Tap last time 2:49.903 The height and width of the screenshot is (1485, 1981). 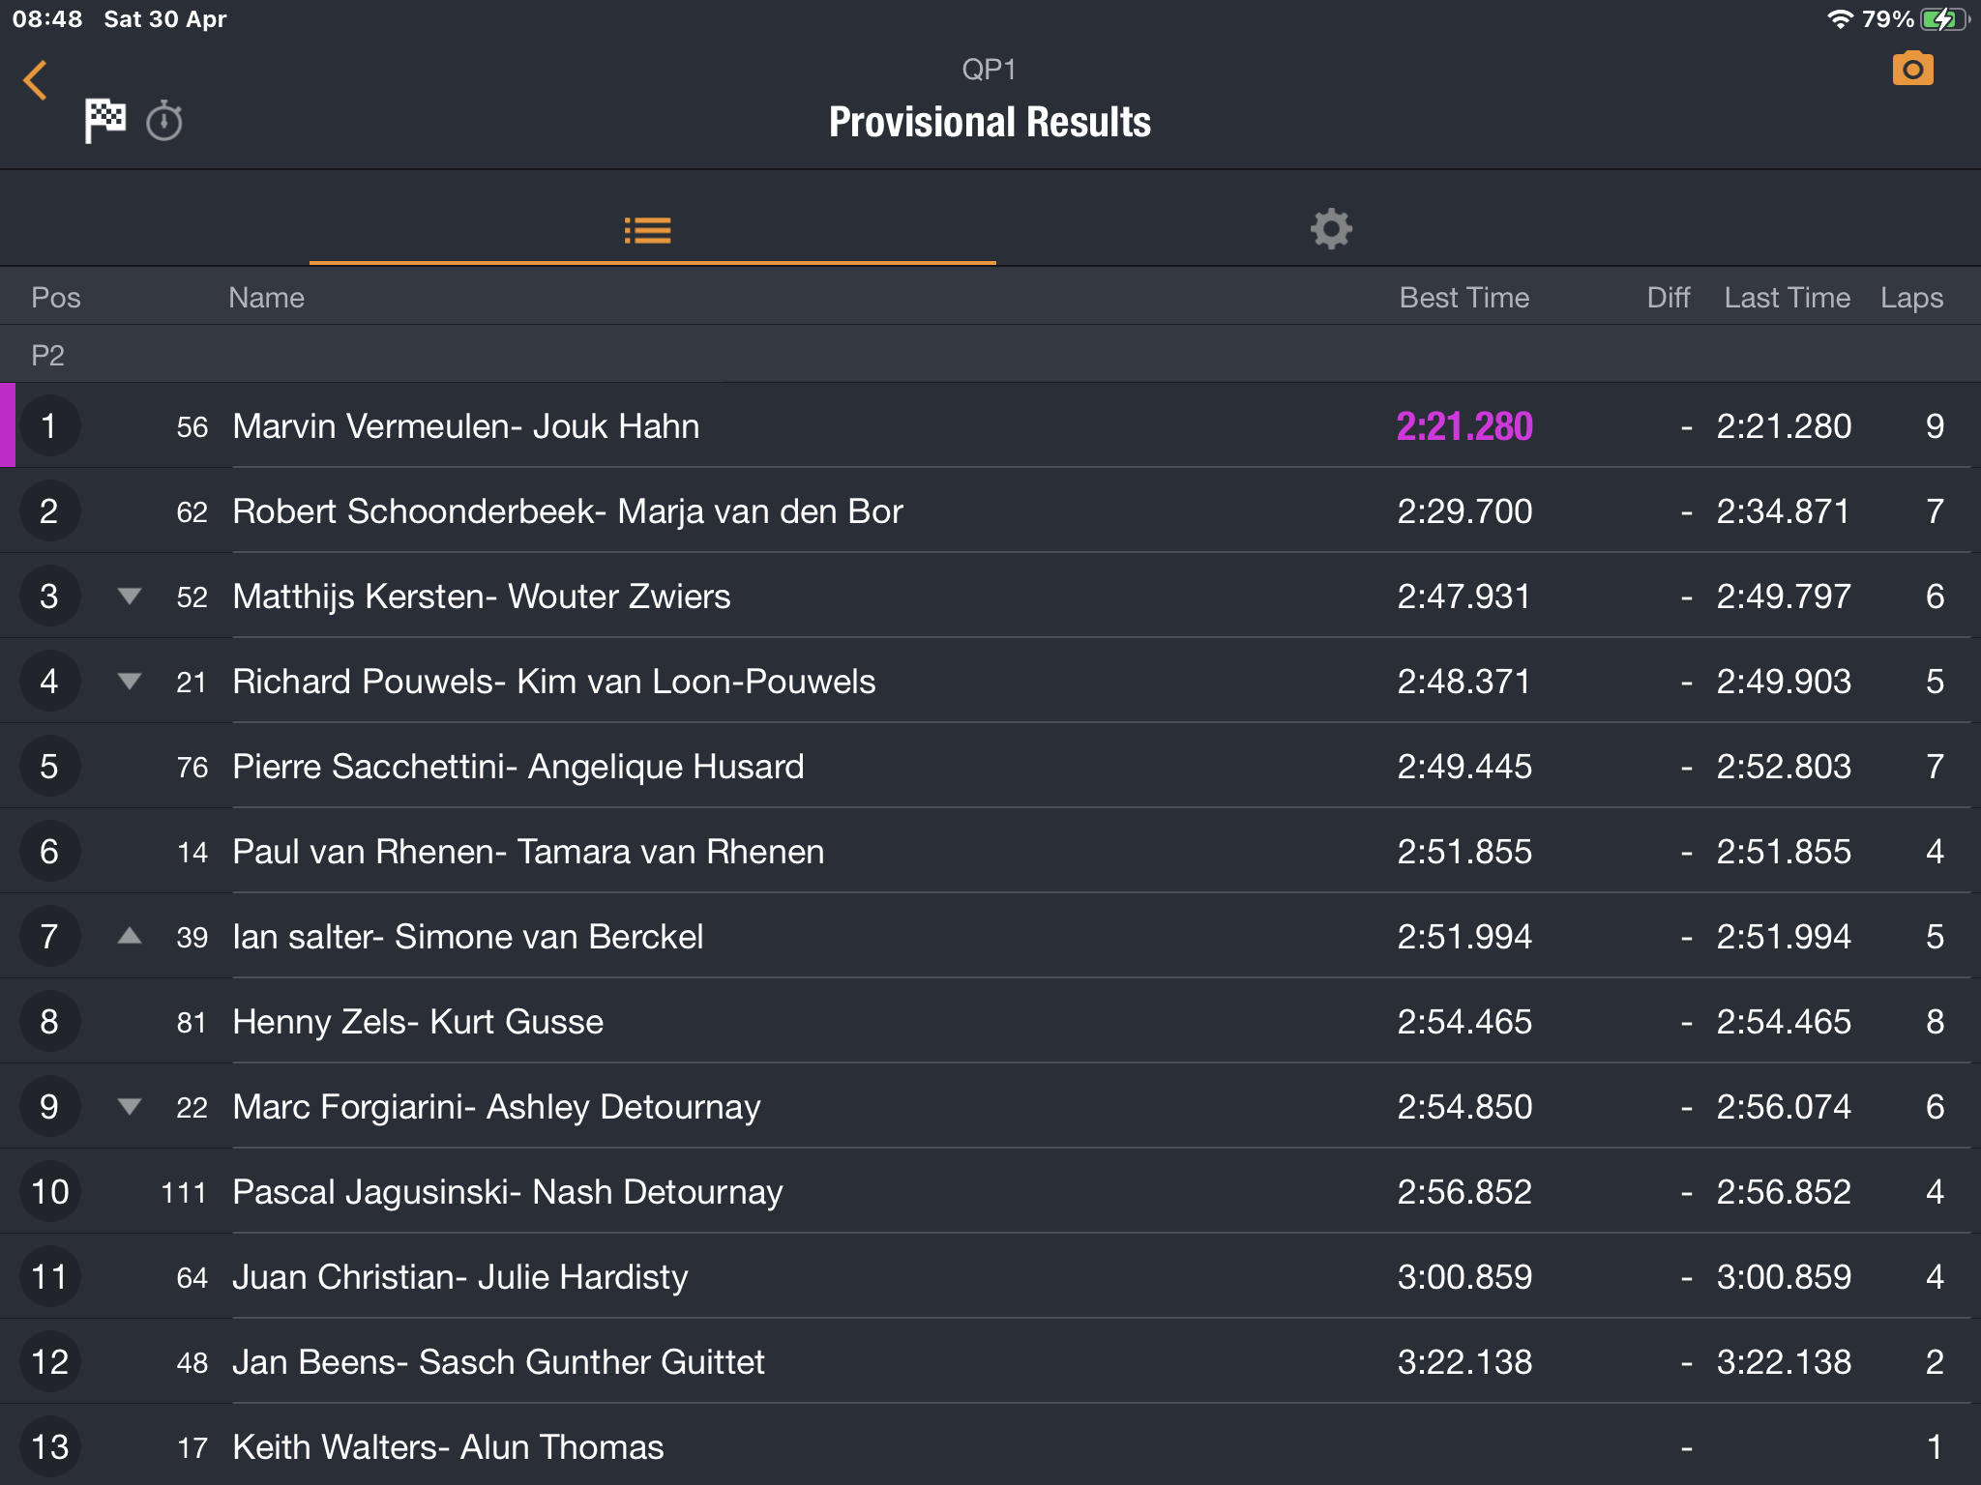pos(1784,682)
